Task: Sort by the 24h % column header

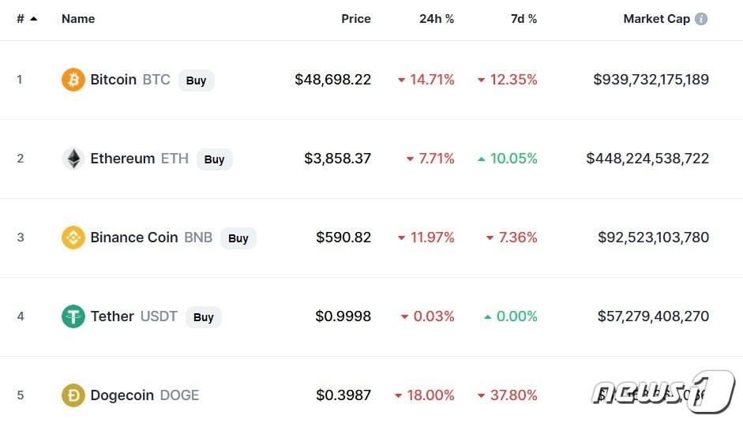Action: [437, 19]
